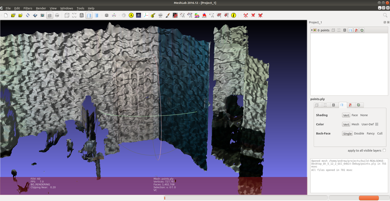Click the Show Axis toolbar icon
The height and width of the screenshot is (201, 390).
pos(146,15)
